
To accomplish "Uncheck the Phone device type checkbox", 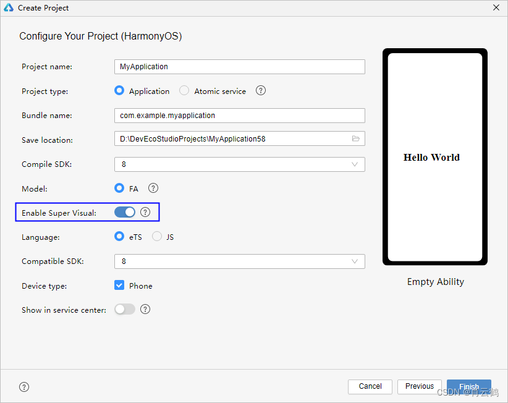I will click(x=119, y=286).
